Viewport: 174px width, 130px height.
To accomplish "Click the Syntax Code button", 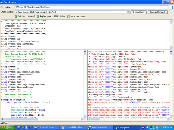I will point(138,12).
